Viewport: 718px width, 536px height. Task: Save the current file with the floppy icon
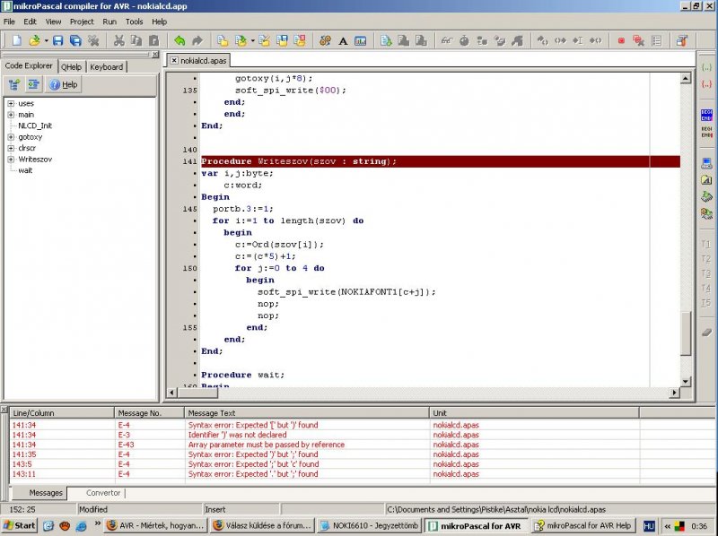[57, 40]
